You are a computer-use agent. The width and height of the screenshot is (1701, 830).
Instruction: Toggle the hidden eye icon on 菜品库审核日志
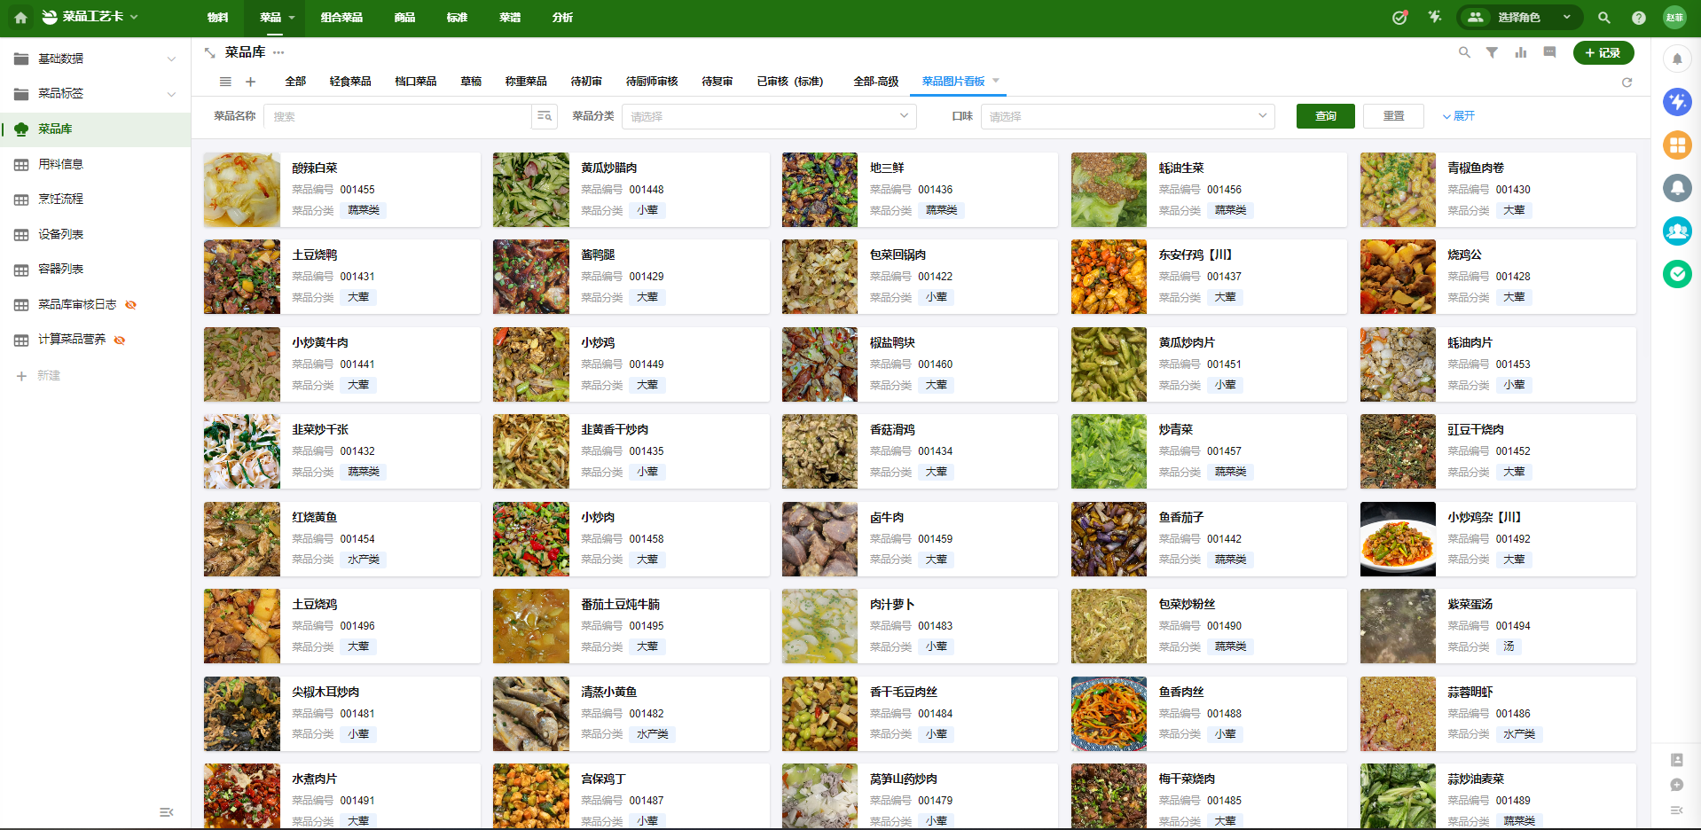click(x=131, y=305)
